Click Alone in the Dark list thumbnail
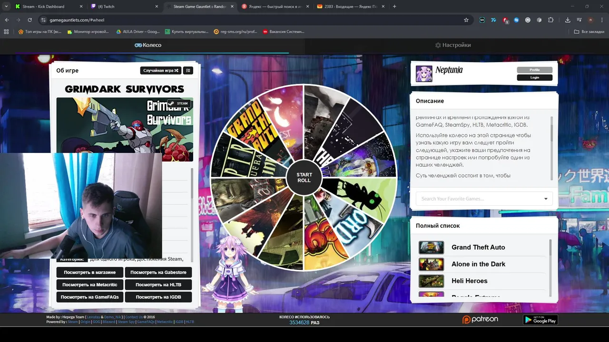The image size is (609, 342). [x=431, y=264]
